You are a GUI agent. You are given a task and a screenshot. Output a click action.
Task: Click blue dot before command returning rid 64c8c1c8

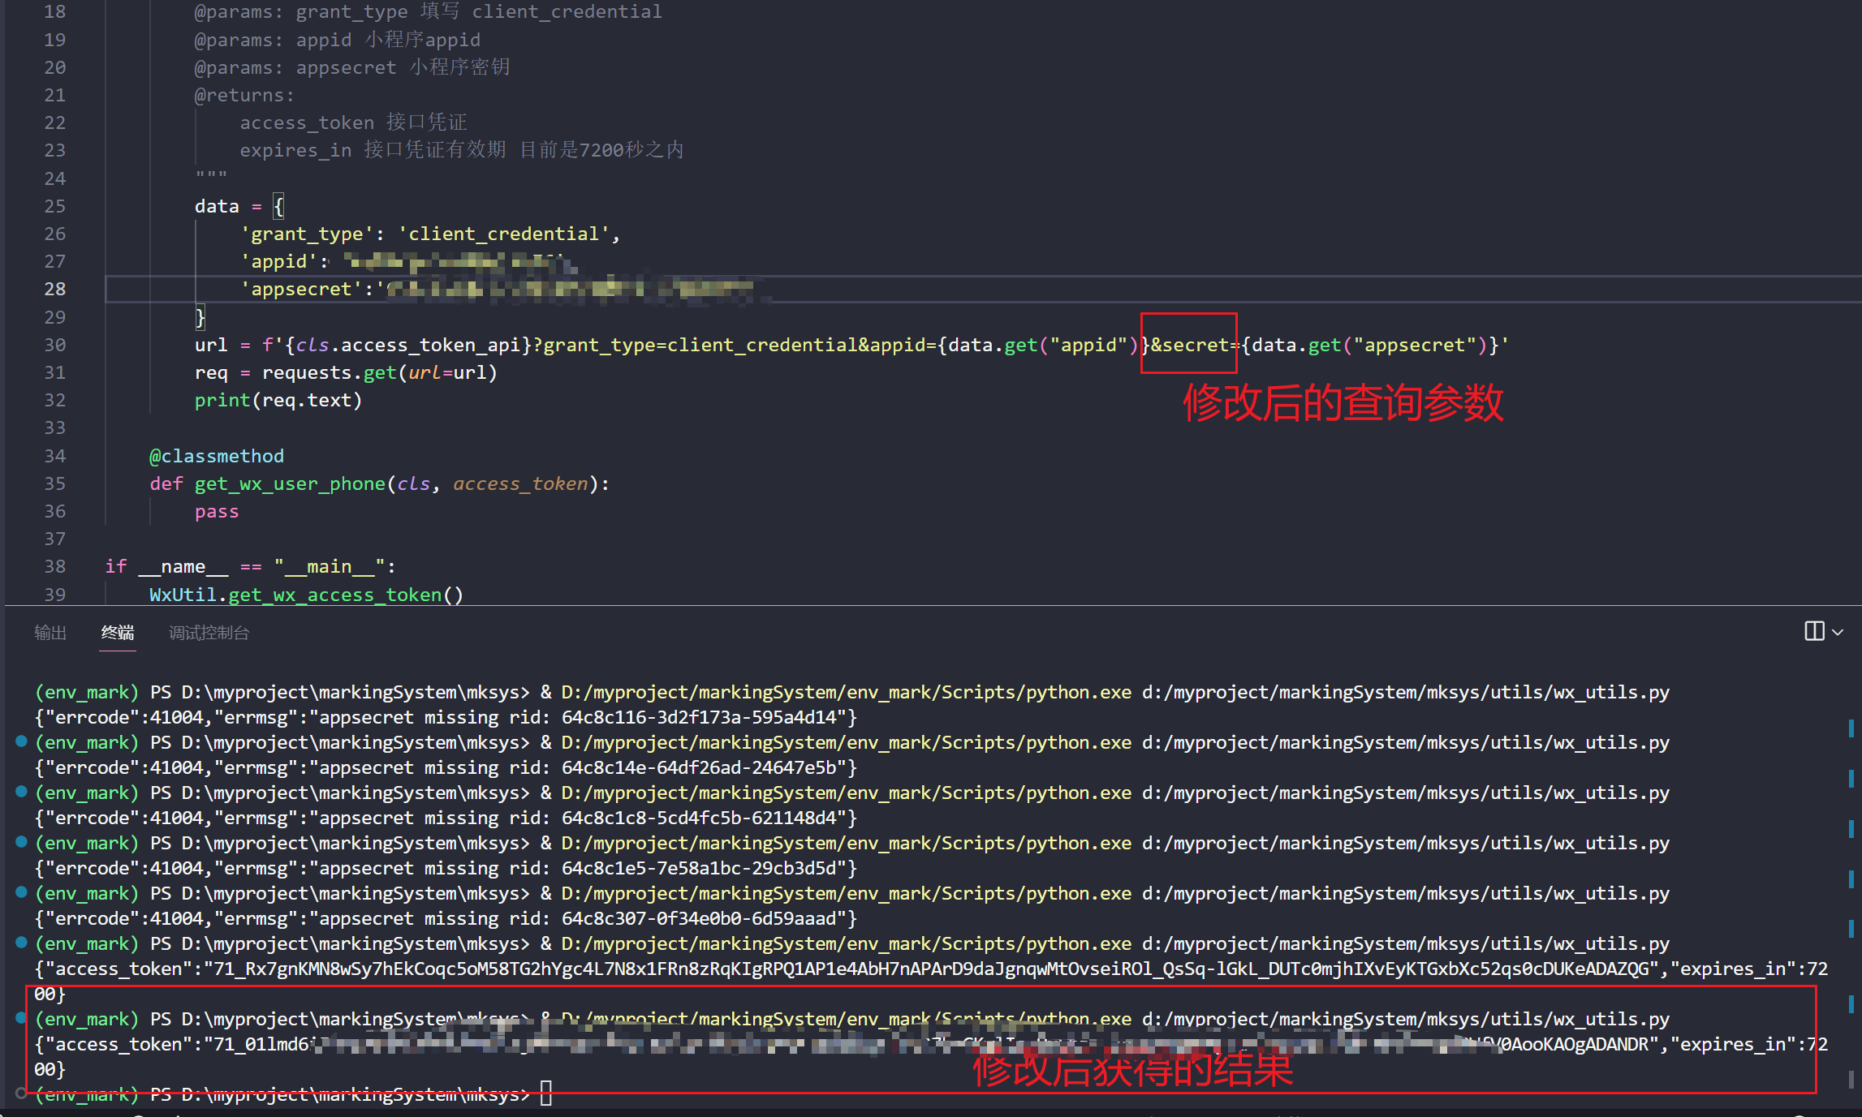click(x=22, y=791)
